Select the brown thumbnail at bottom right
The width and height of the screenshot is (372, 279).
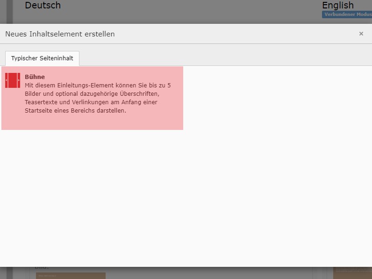(352, 273)
